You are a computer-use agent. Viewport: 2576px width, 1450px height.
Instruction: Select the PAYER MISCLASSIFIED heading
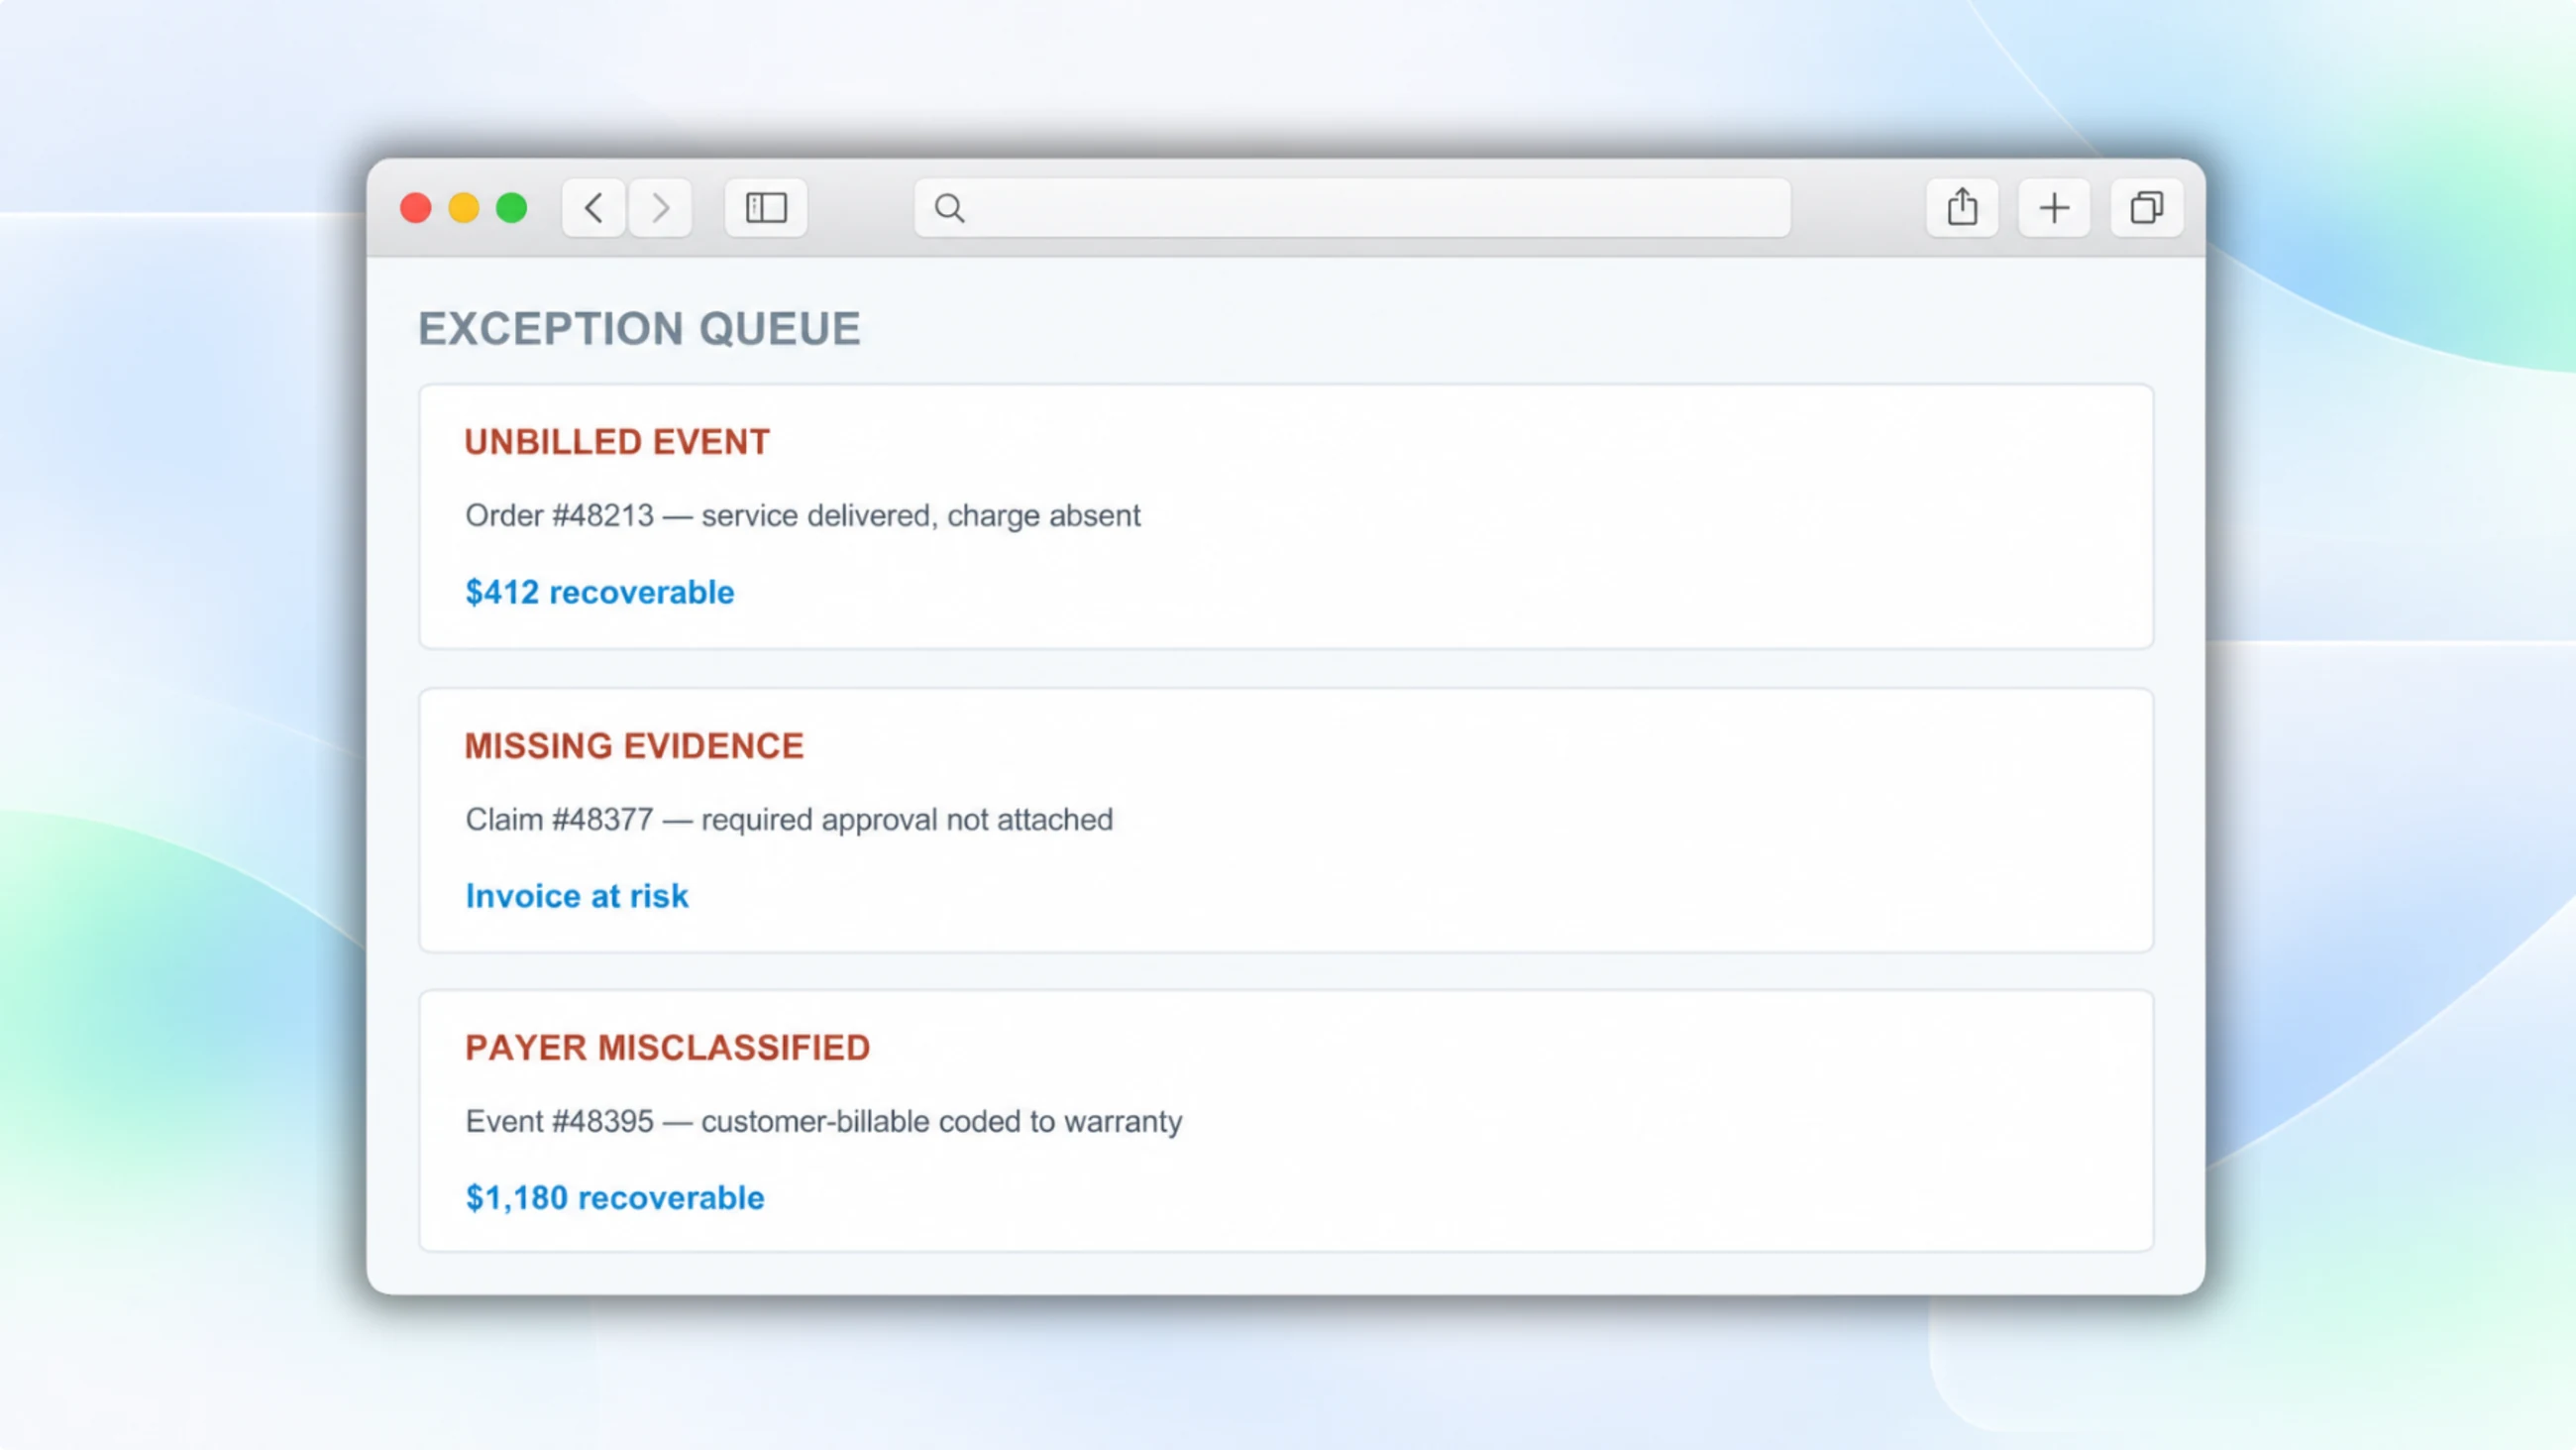(668, 1049)
